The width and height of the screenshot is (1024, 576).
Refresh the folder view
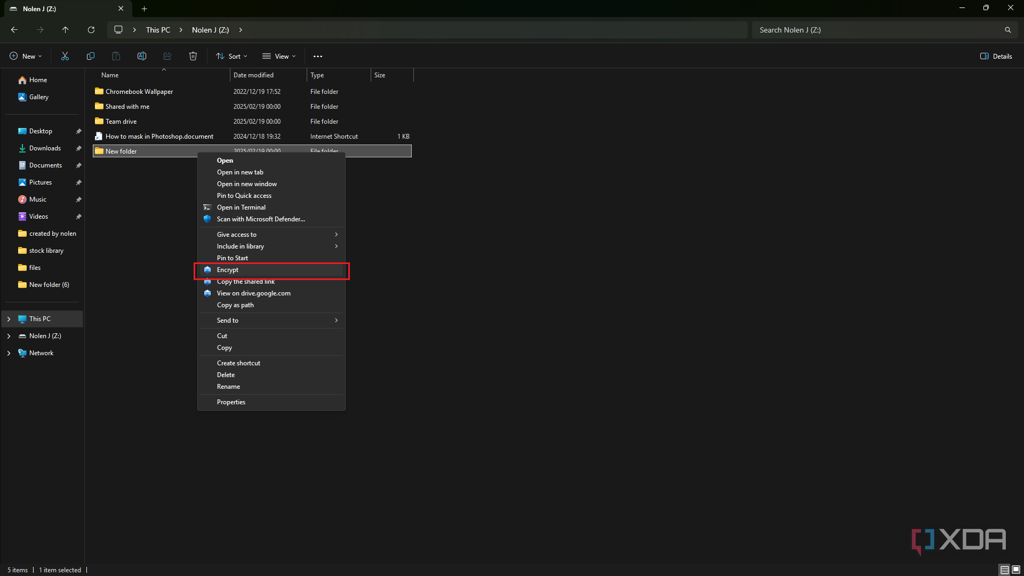click(x=91, y=30)
